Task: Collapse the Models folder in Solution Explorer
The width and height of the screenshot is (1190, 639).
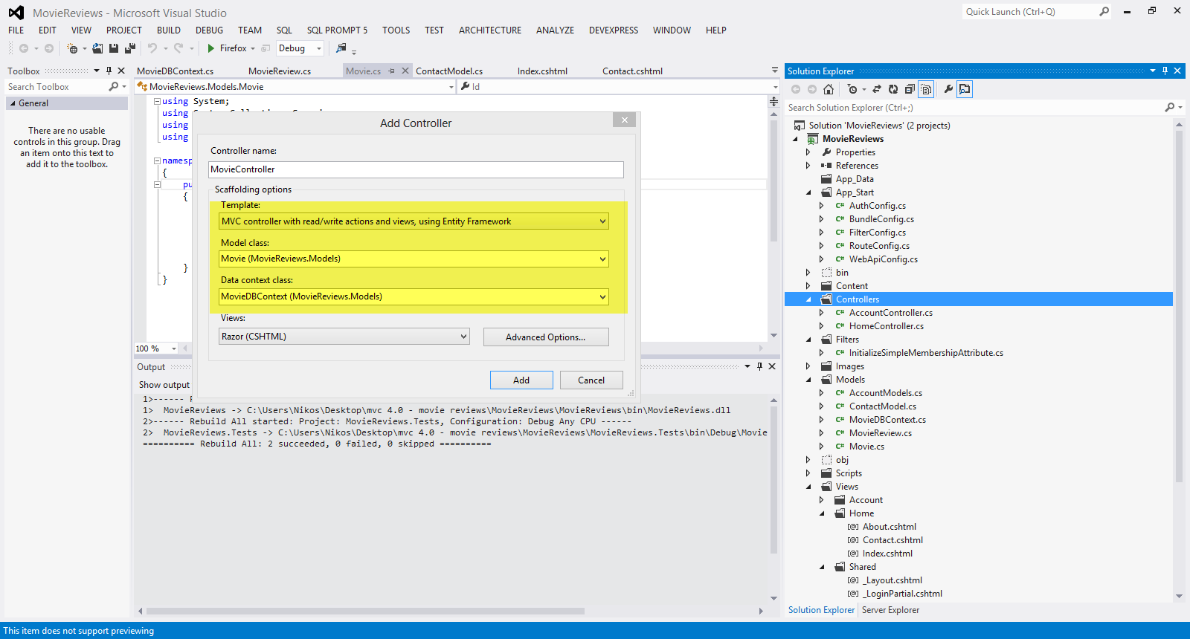Action: point(808,380)
